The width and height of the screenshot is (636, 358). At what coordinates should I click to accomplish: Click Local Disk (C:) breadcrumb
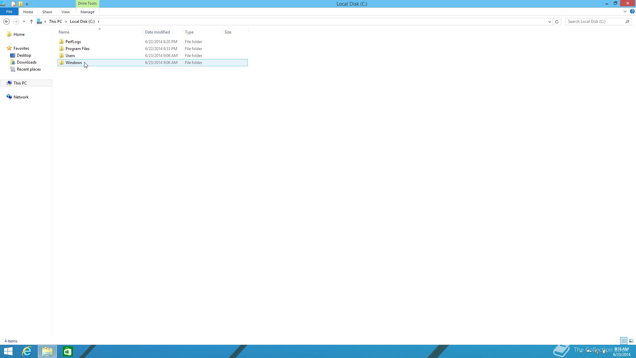(x=82, y=22)
